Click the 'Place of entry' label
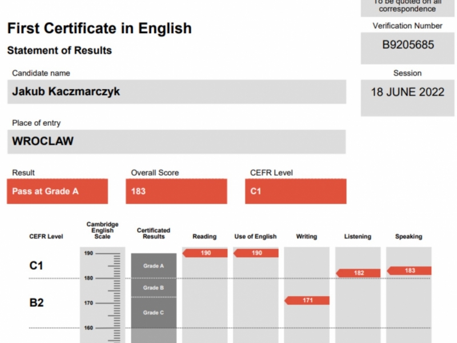Viewport: 457px width, 343px height. [37, 123]
